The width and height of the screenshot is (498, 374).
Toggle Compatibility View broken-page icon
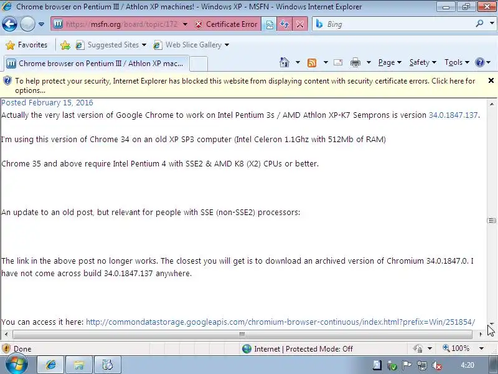click(x=269, y=24)
